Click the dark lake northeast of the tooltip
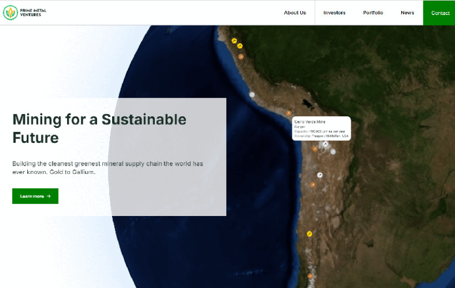Screen dimensions: 455x288 coord(305,103)
